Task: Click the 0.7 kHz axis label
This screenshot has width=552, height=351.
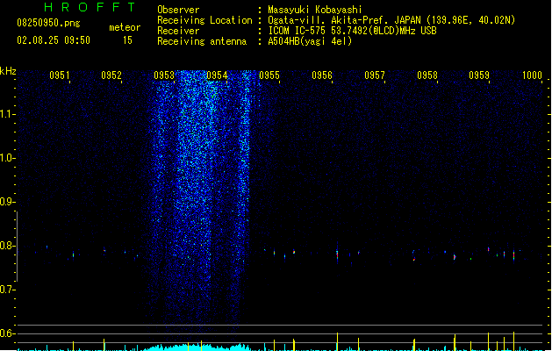Action: pyautogui.click(x=7, y=290)
